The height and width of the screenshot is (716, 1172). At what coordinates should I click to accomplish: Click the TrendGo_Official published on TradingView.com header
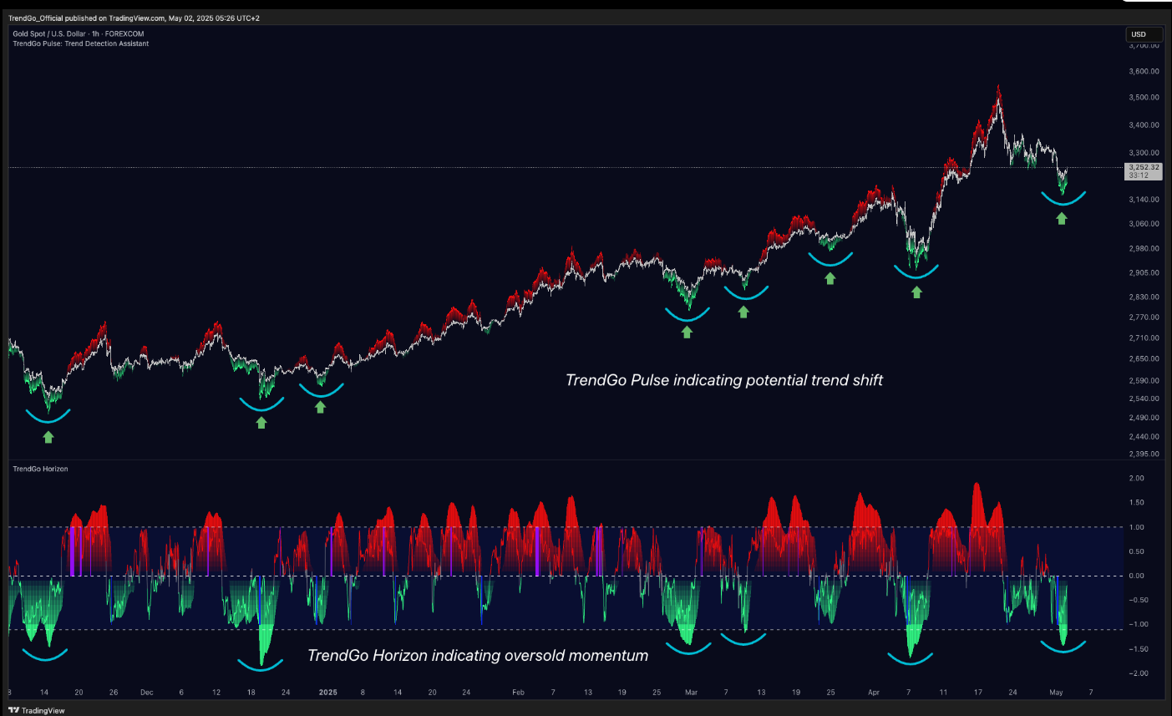pyautogui.click(x=134, y=18)
